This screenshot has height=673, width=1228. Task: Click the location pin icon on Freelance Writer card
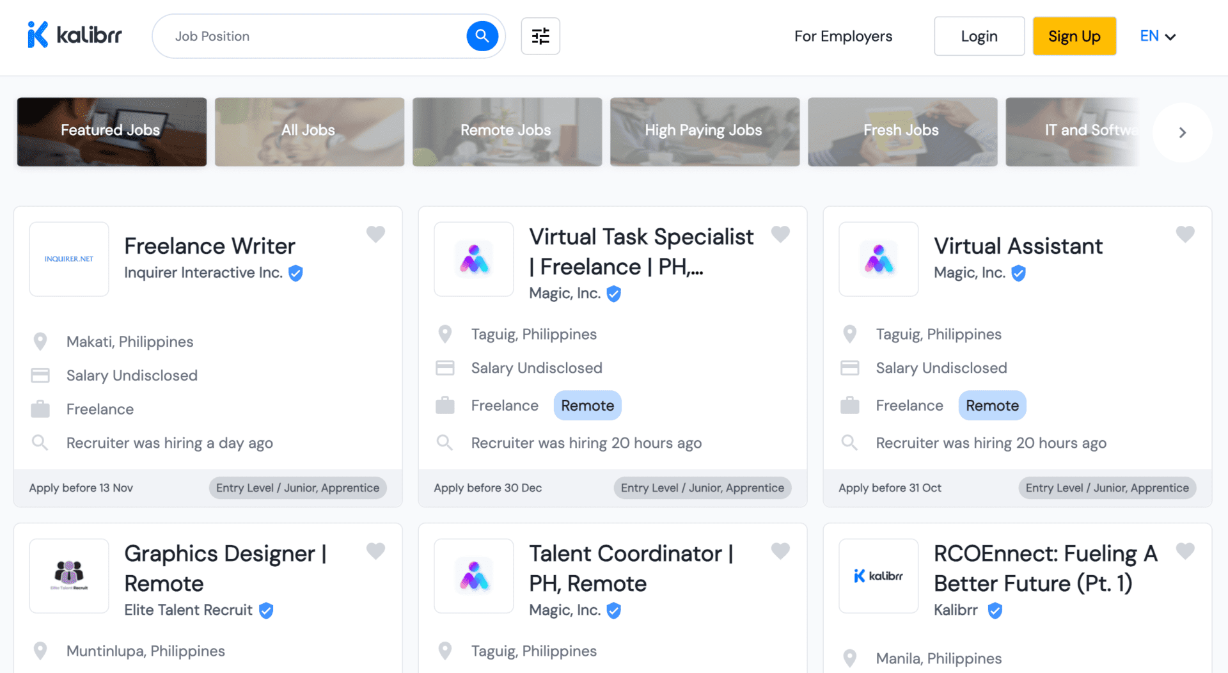click(40, 341)
